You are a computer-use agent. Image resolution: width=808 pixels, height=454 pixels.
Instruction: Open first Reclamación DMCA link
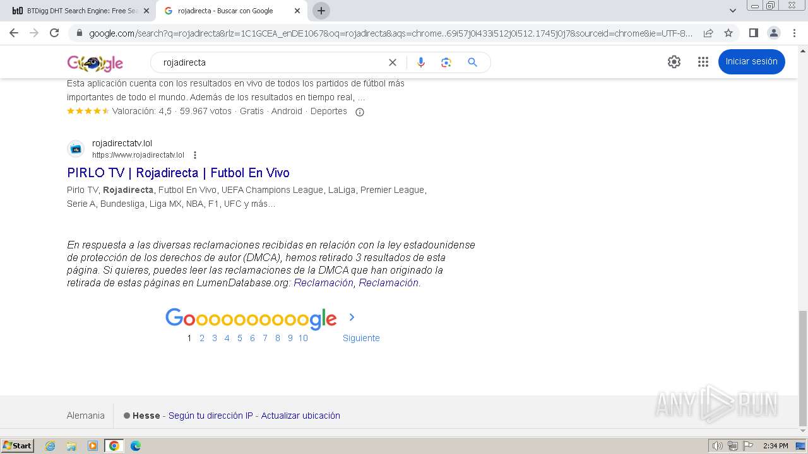pyautogui.click(x=324, y=283)
